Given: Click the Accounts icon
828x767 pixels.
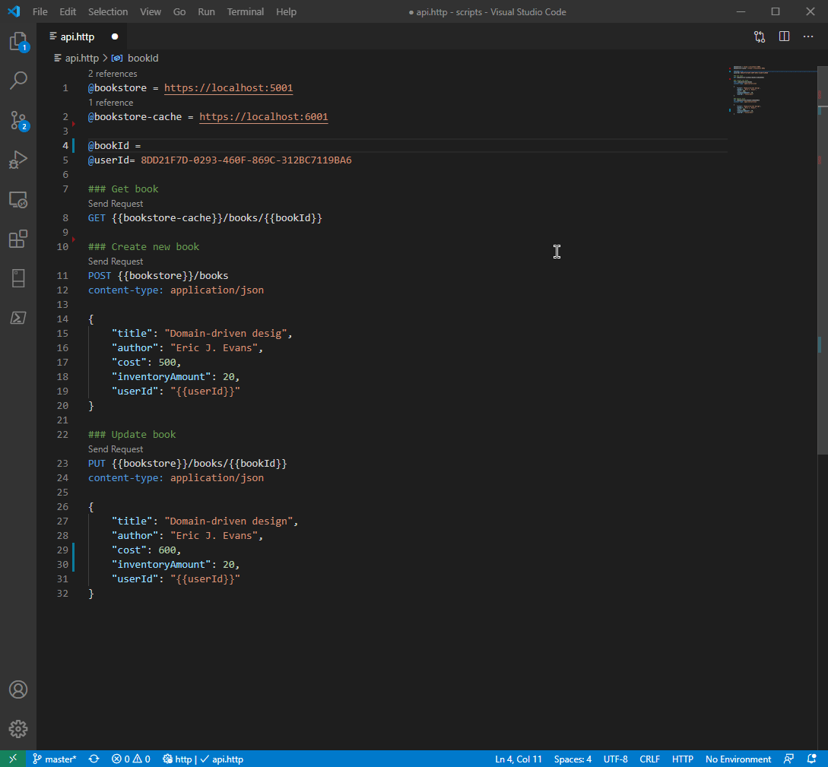Looking at the screenshot, I should pos(18,689).
